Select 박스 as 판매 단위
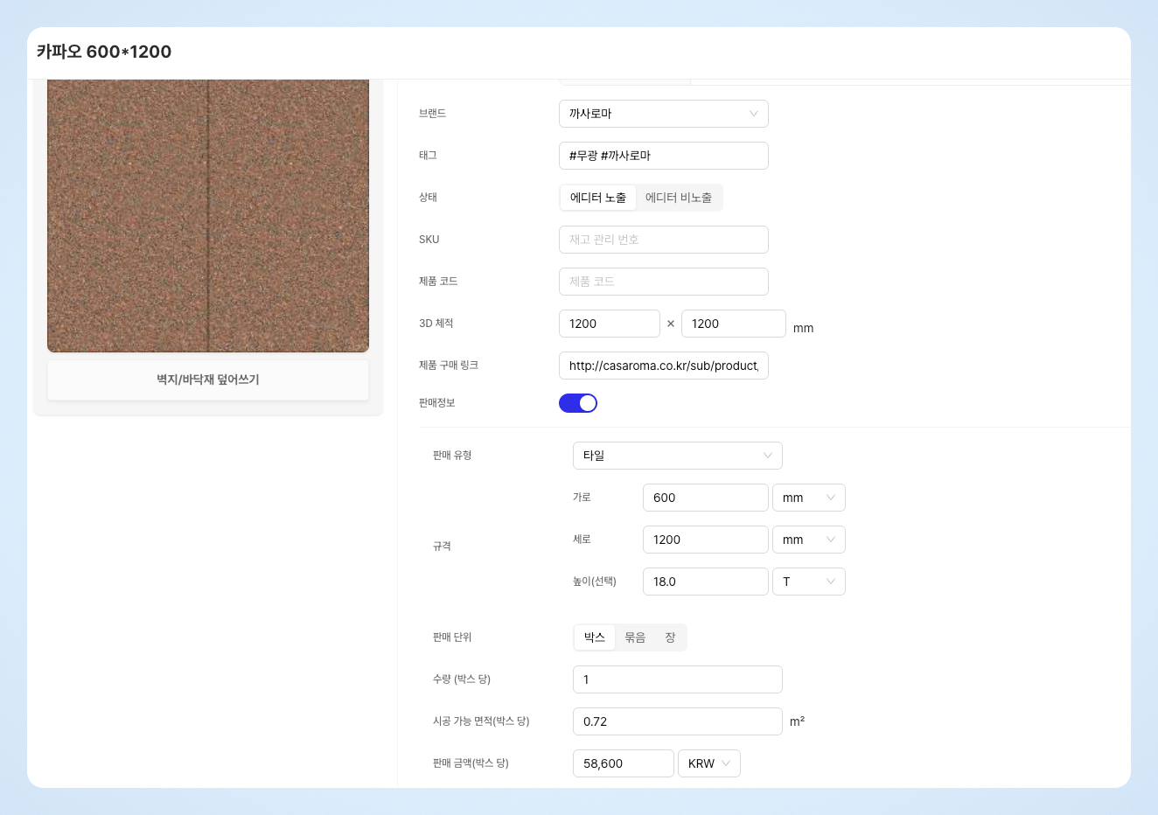 click(x=595, y=637)
